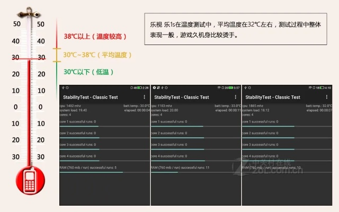Click the red '38℃以上（温度较高）' legend label

(95, 37)
